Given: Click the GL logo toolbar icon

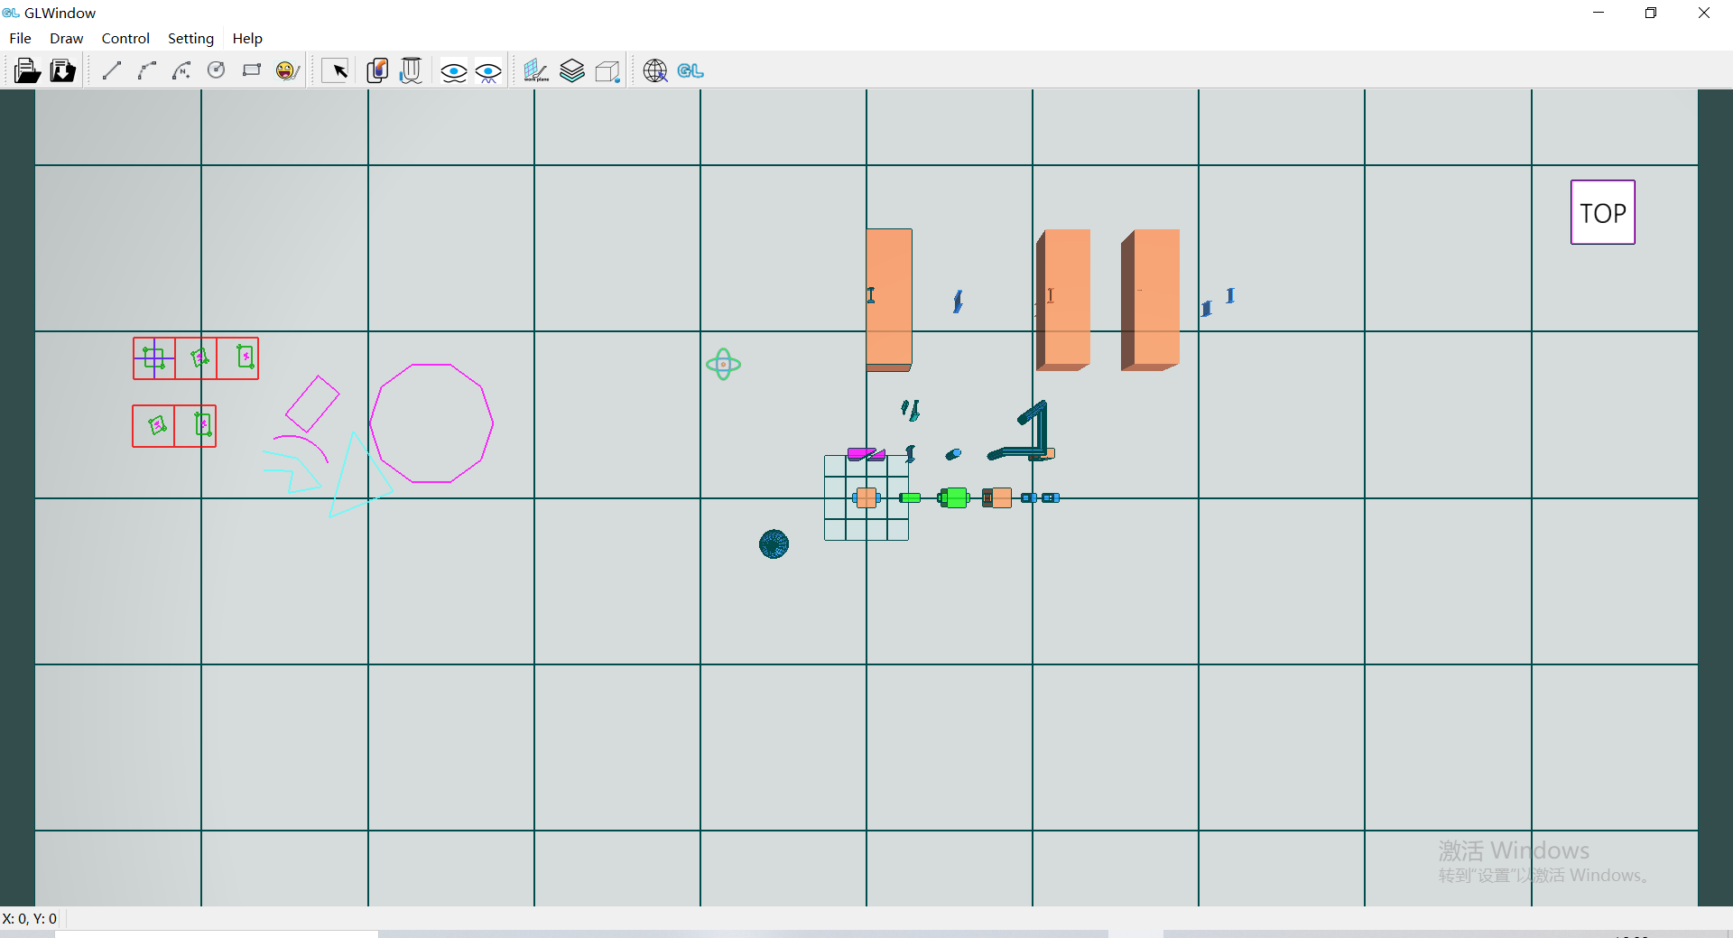Looking at the screenshot, I should [690, 70].
